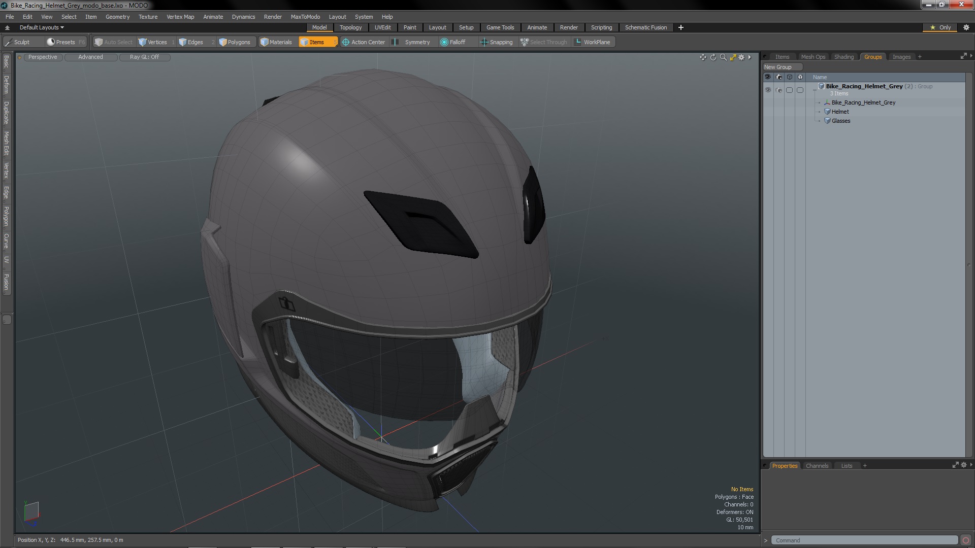Toggle visibility eye for Bike_Racing_Helmet_Grey group
Image resolution: width=975 pixels, height=548 pixels.
click(768, 90)
